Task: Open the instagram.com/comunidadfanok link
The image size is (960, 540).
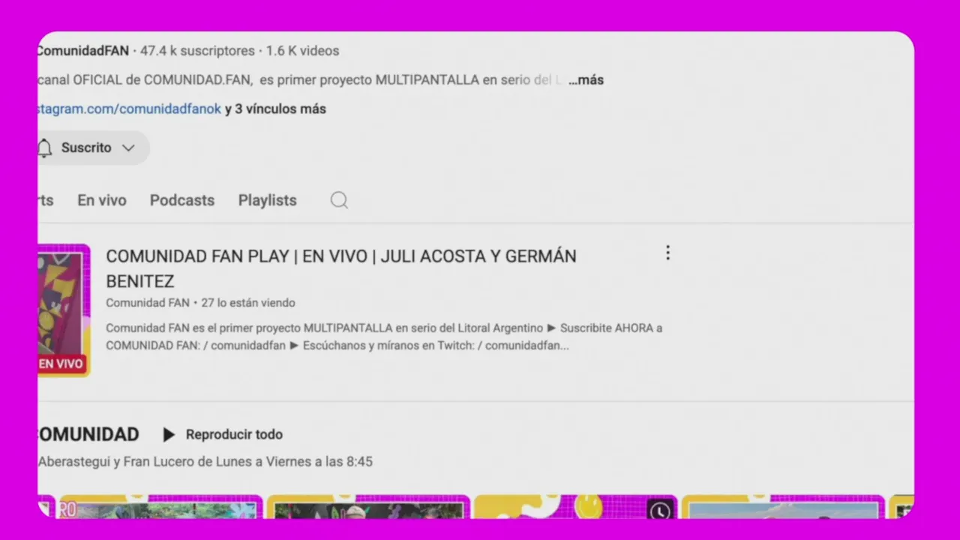Action: [129, 109]
